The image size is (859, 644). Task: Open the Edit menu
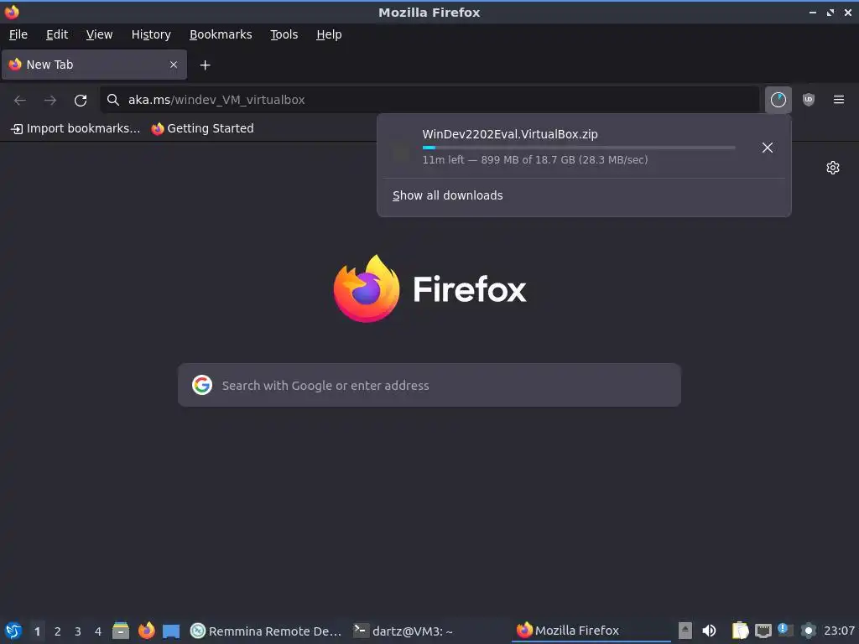point(57,34)
